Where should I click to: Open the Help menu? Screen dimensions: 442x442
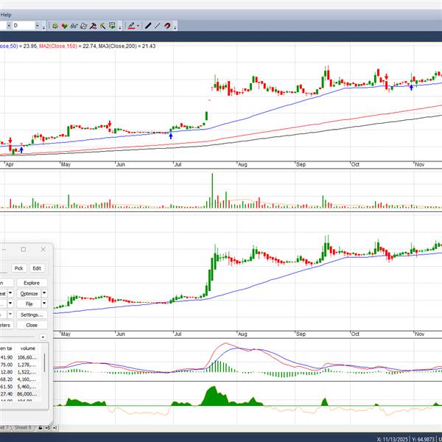click(x=6, y=14)
